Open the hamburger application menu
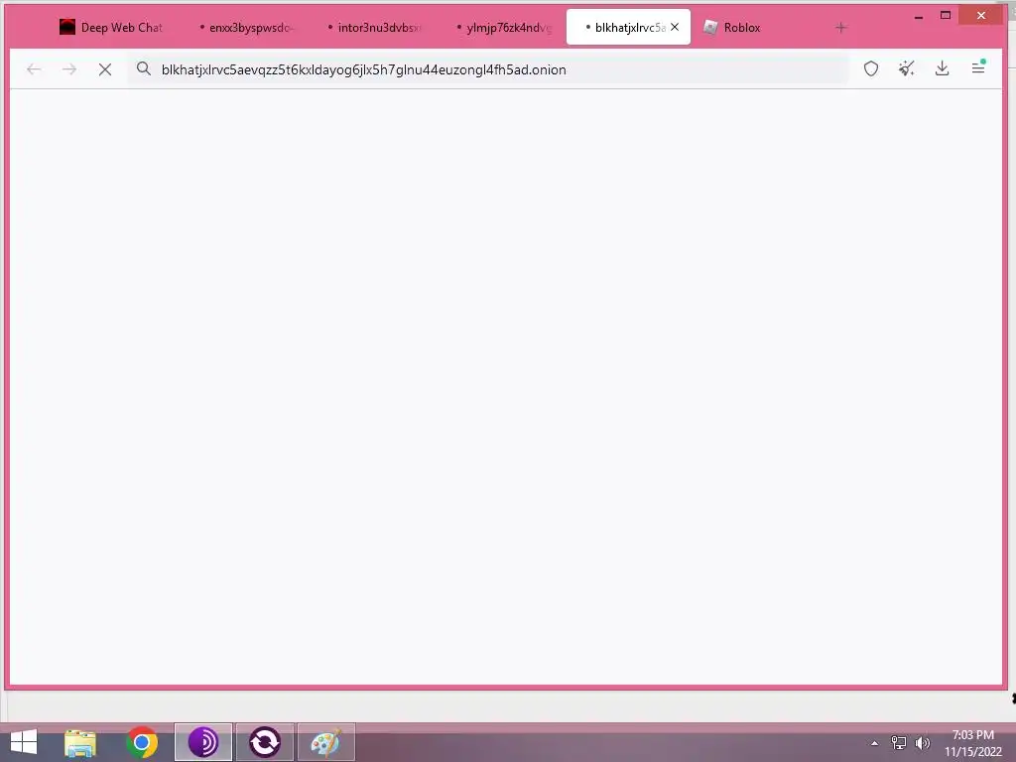Viewport: 1016px width, 762px height. (x=978, y=67)
